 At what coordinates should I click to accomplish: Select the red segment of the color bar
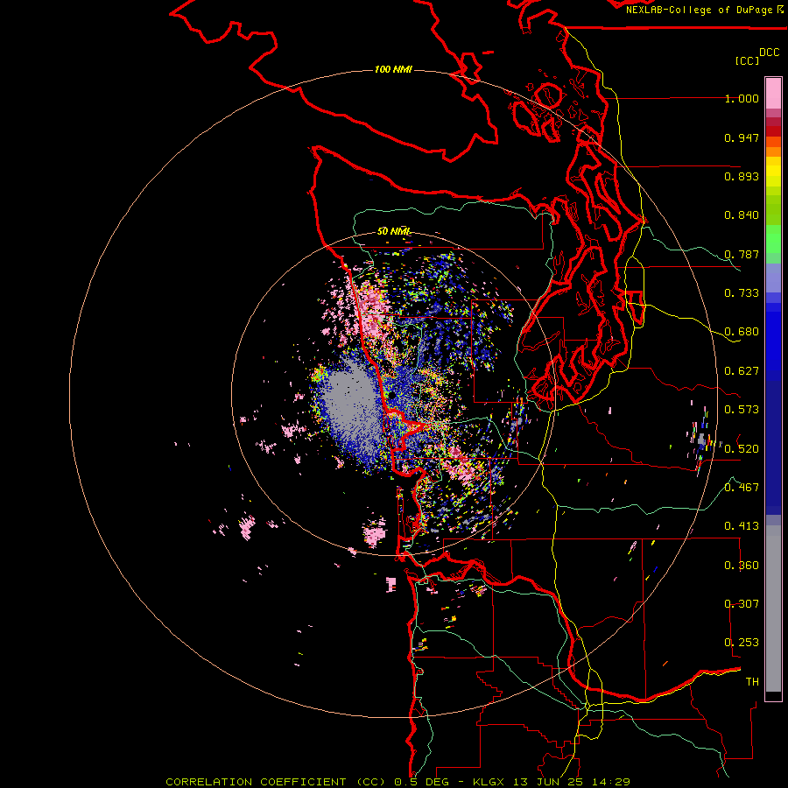point(773,131)
